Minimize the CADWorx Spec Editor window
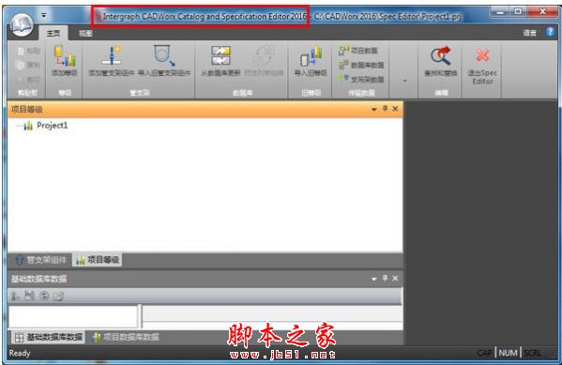 (500, 12)
